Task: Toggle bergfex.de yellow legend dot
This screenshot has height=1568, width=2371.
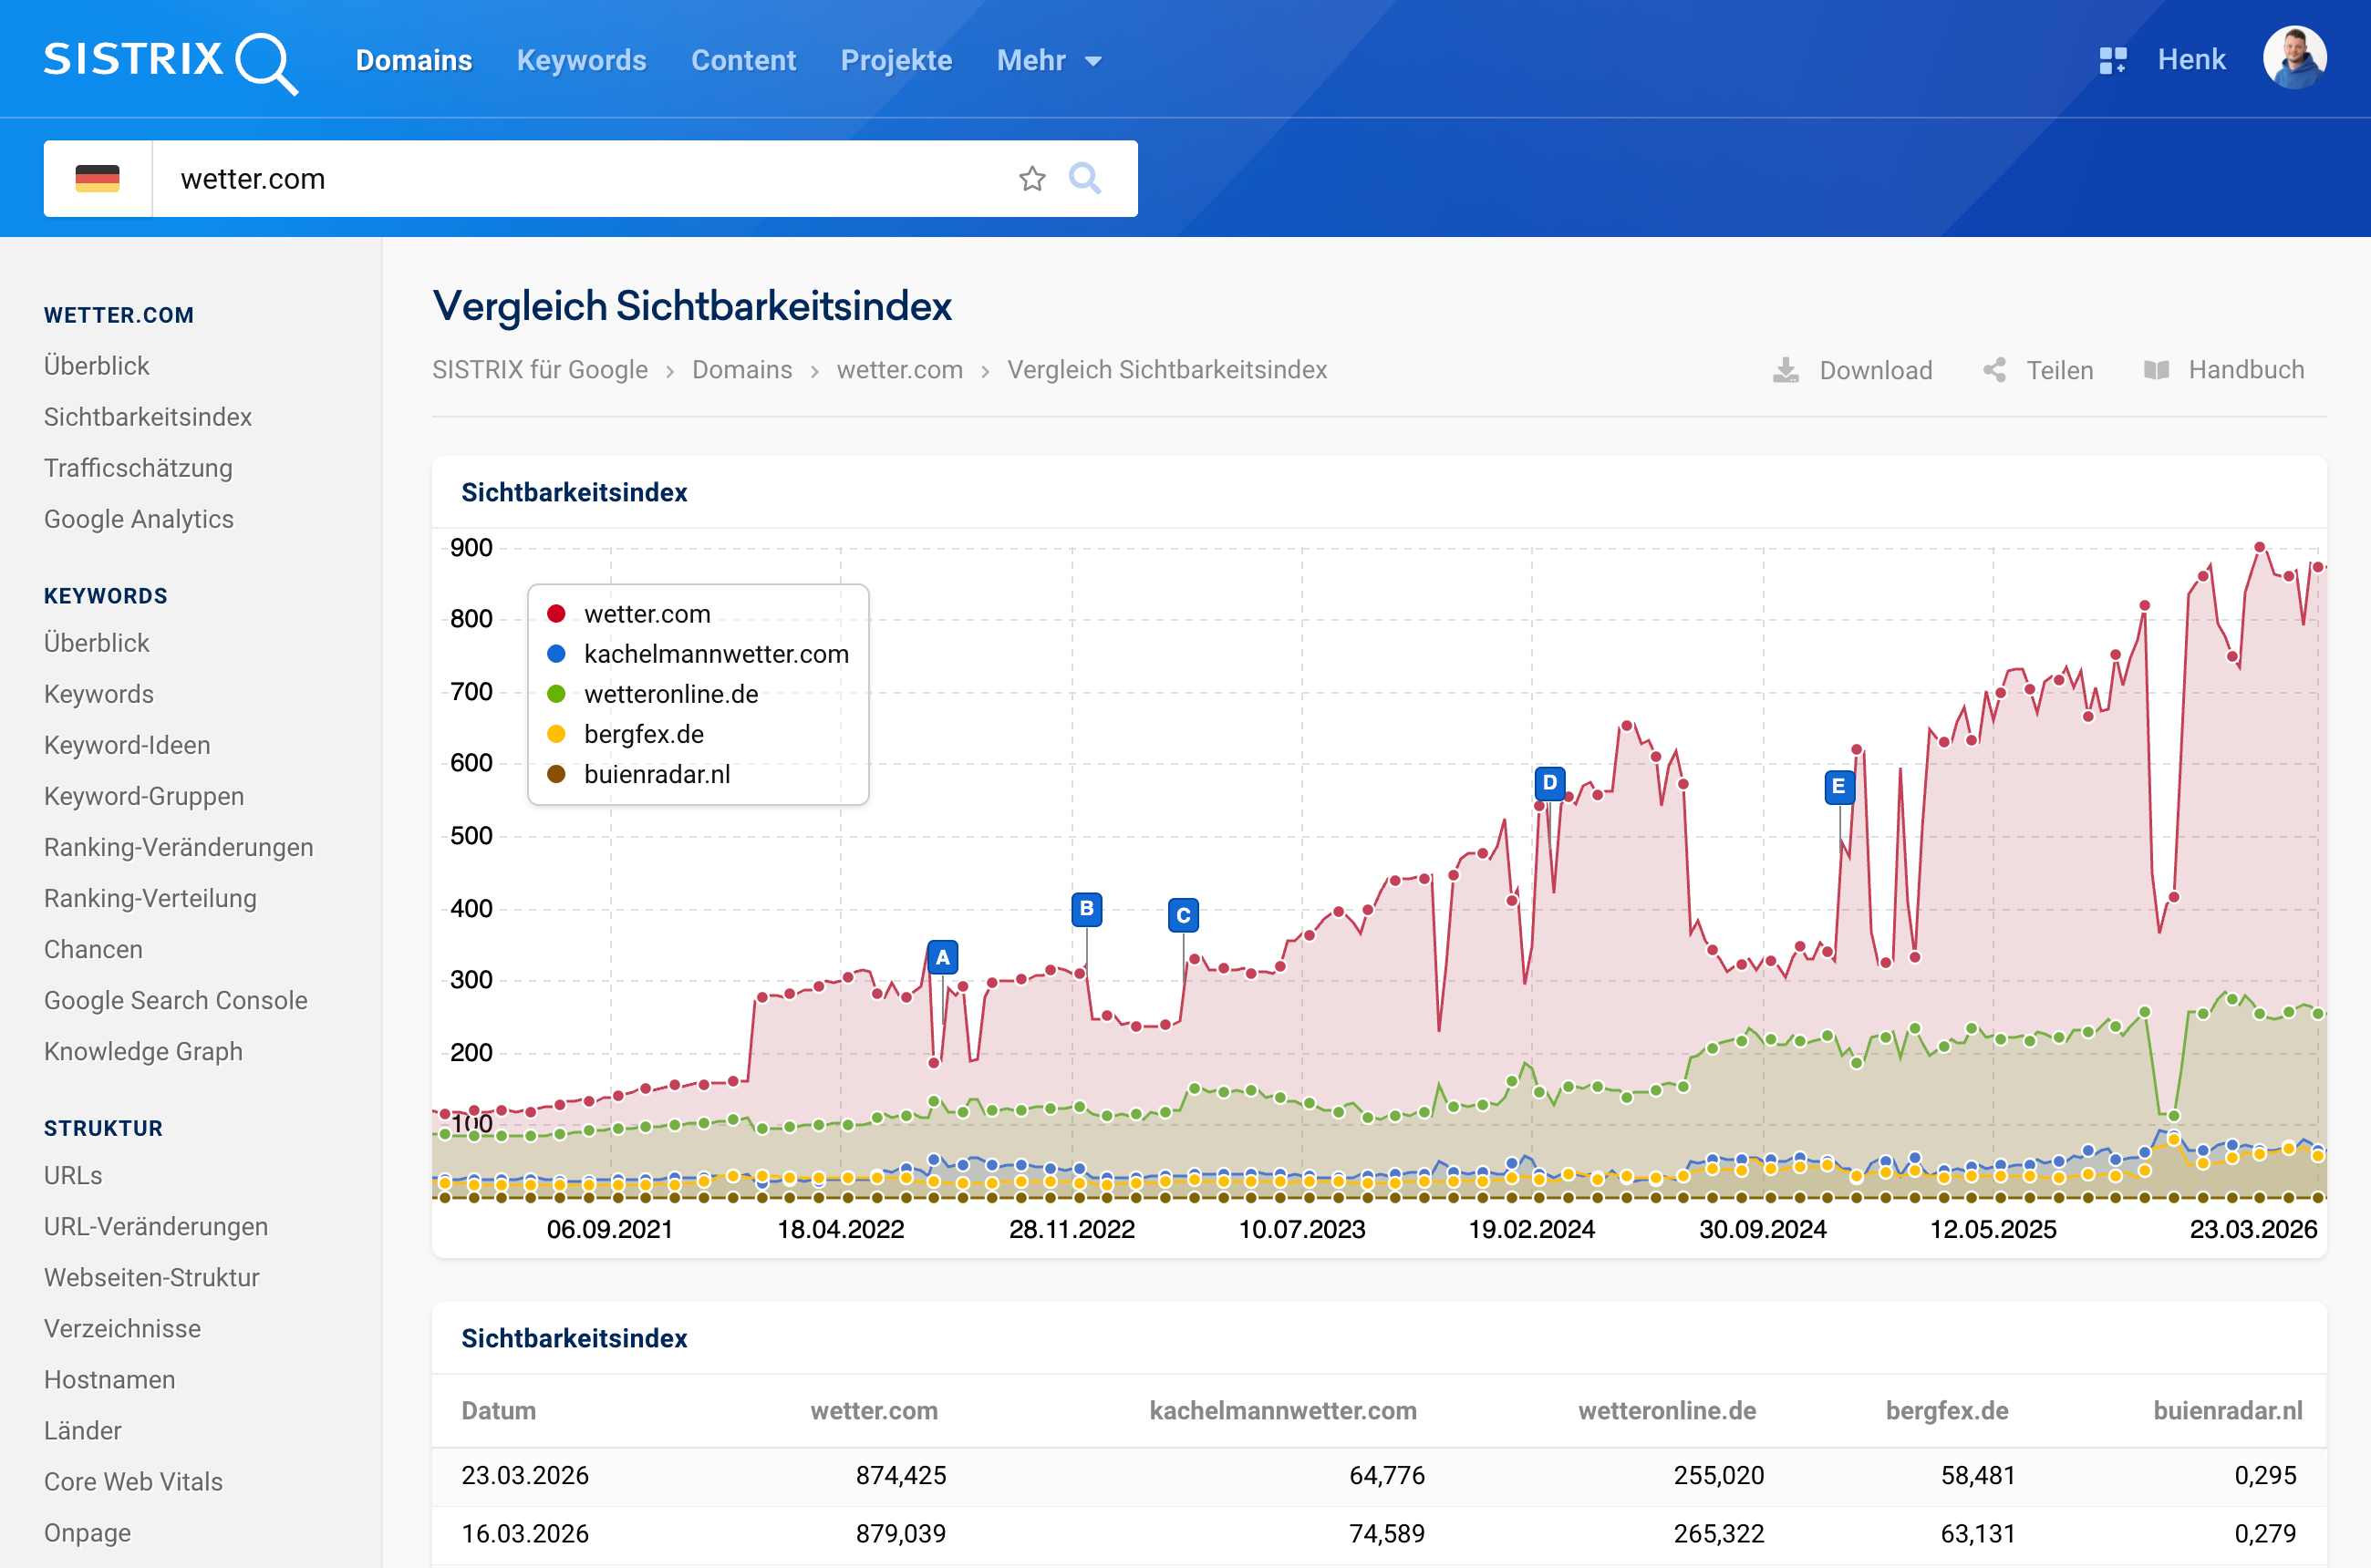Action: click(x=556, y=734)
